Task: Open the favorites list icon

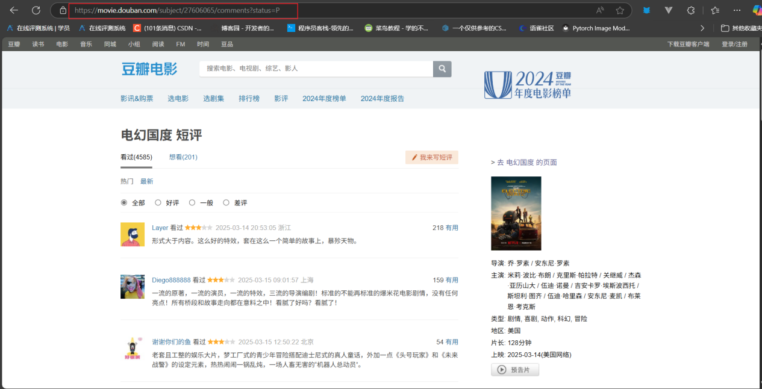Action: click(x=715, y=10)
